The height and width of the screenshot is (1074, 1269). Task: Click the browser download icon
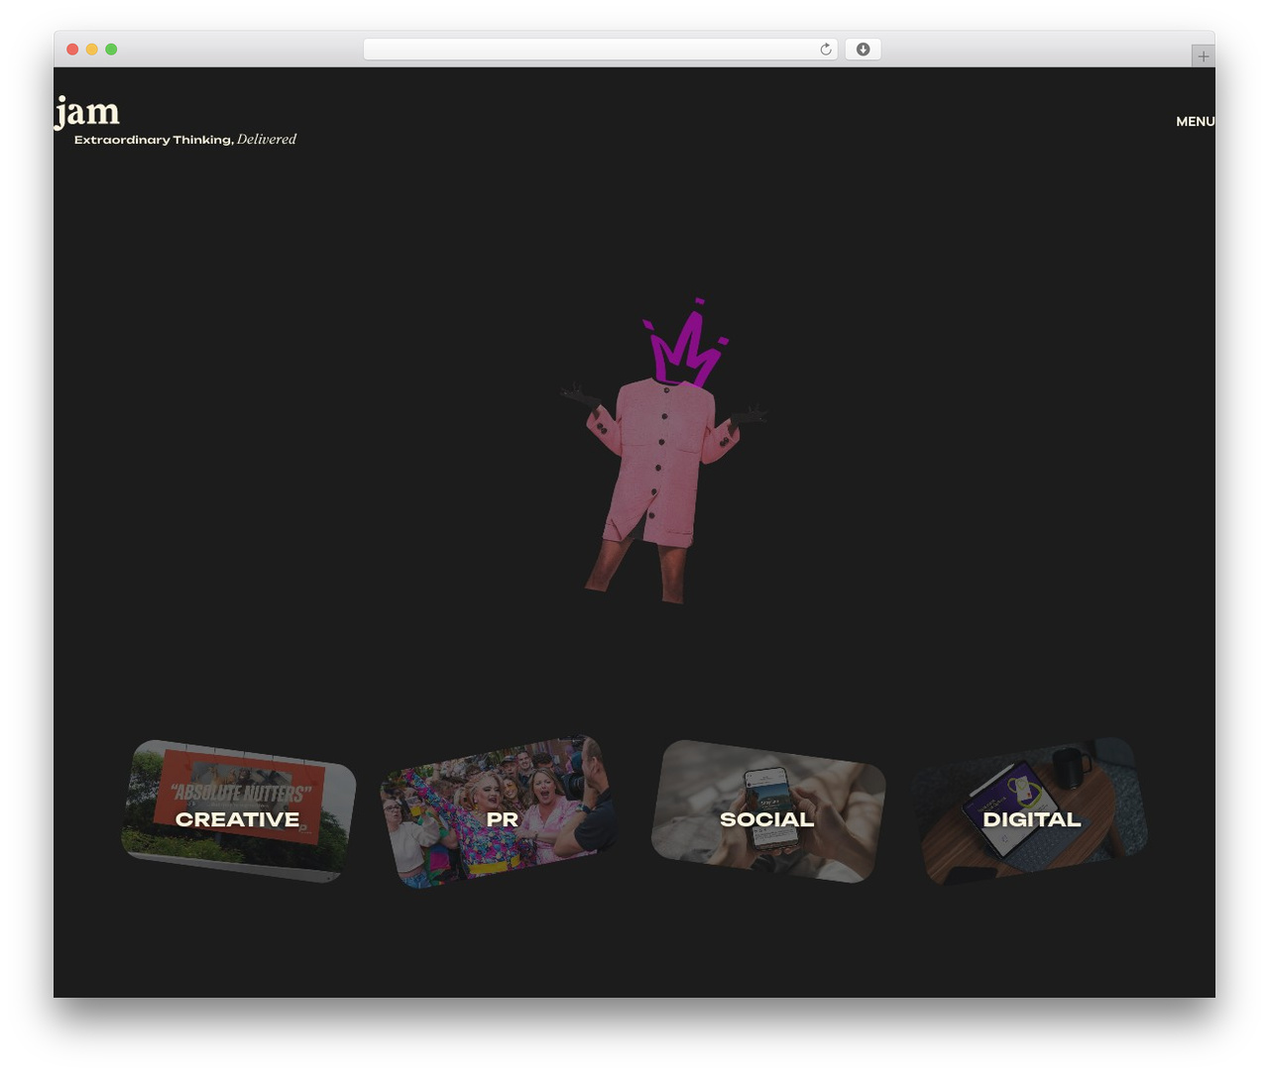tap(863, 50)
